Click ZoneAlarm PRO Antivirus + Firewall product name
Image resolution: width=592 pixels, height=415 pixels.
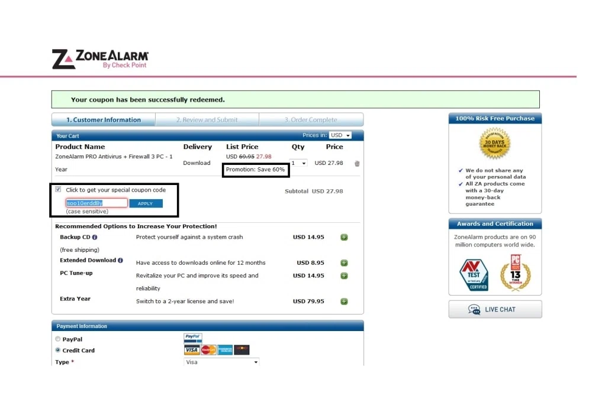tap(114, 163)
